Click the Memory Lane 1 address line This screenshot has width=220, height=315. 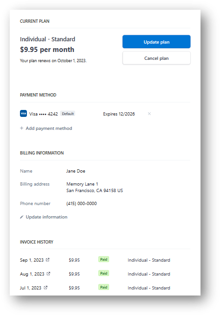[x=82, y=184]
